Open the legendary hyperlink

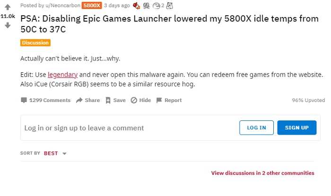click(63, 75)
